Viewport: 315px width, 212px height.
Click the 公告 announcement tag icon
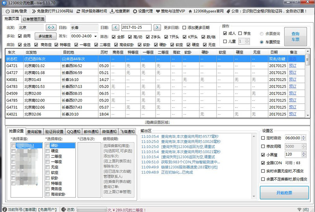point(228,11)
